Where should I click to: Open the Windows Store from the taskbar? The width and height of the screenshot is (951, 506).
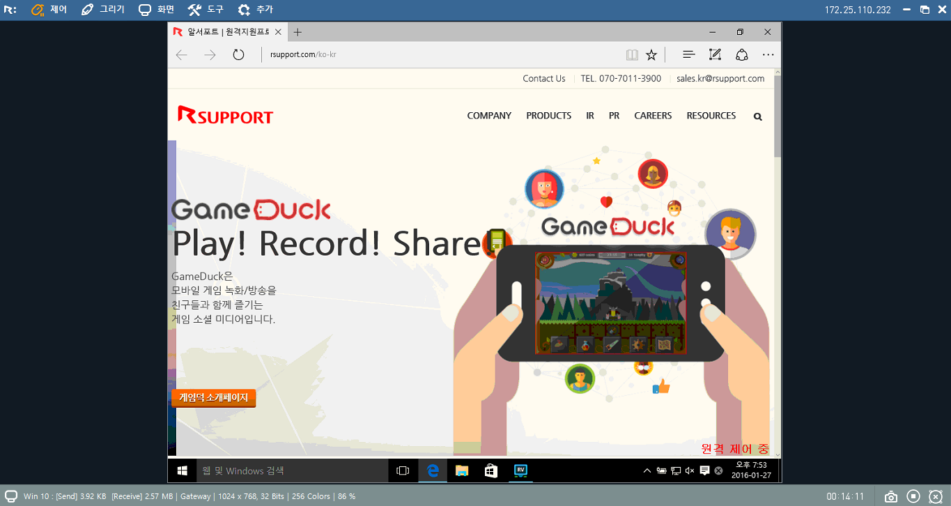491,470
